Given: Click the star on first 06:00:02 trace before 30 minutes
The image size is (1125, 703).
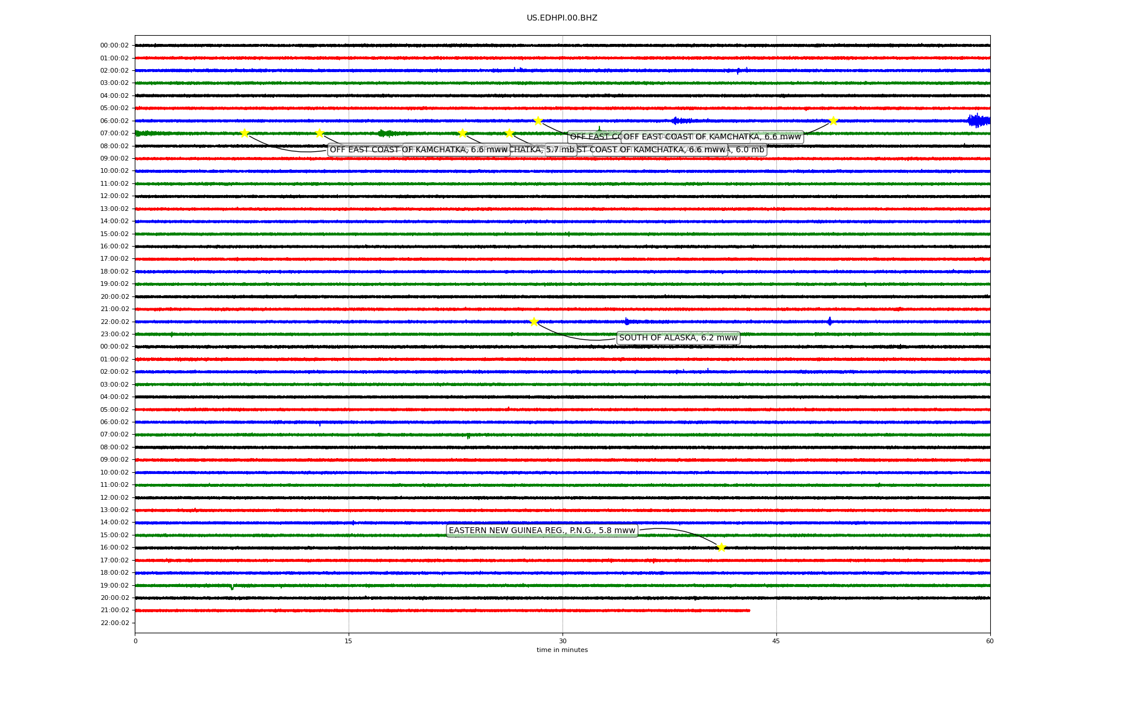Looking at the screenshot, I should 538,121.
